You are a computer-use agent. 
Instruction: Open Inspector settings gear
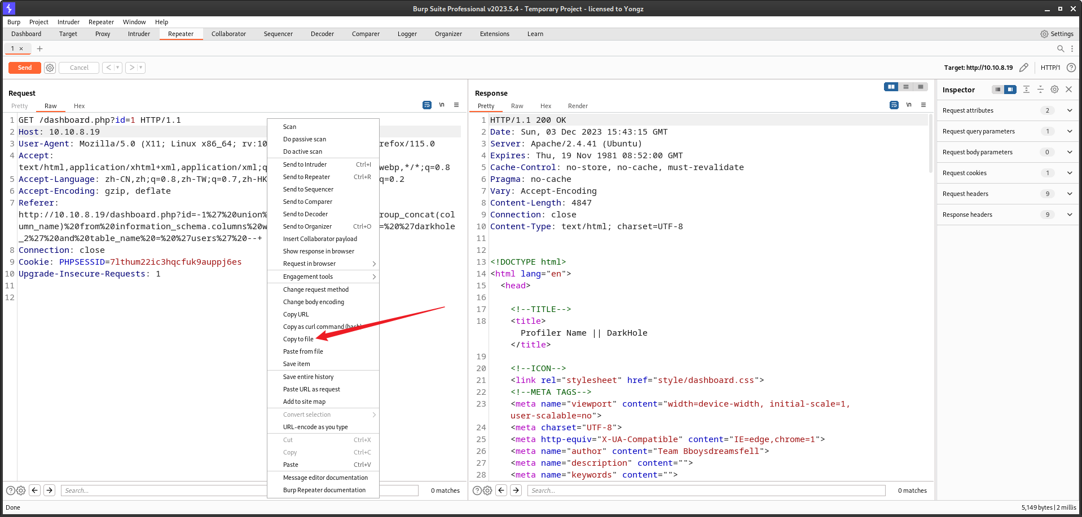click(x=1054, y=90)
